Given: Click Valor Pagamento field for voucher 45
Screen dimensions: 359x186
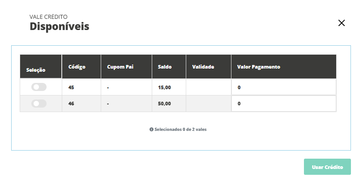Looking at the screenshot, I should 283,87.
